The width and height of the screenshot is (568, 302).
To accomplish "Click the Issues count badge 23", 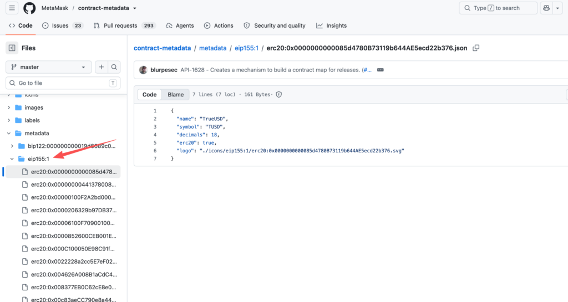I will pyautogui.click(x=78, y=25).
